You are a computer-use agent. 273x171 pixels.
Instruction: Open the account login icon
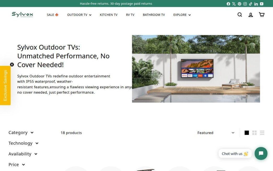click(251, 15)
